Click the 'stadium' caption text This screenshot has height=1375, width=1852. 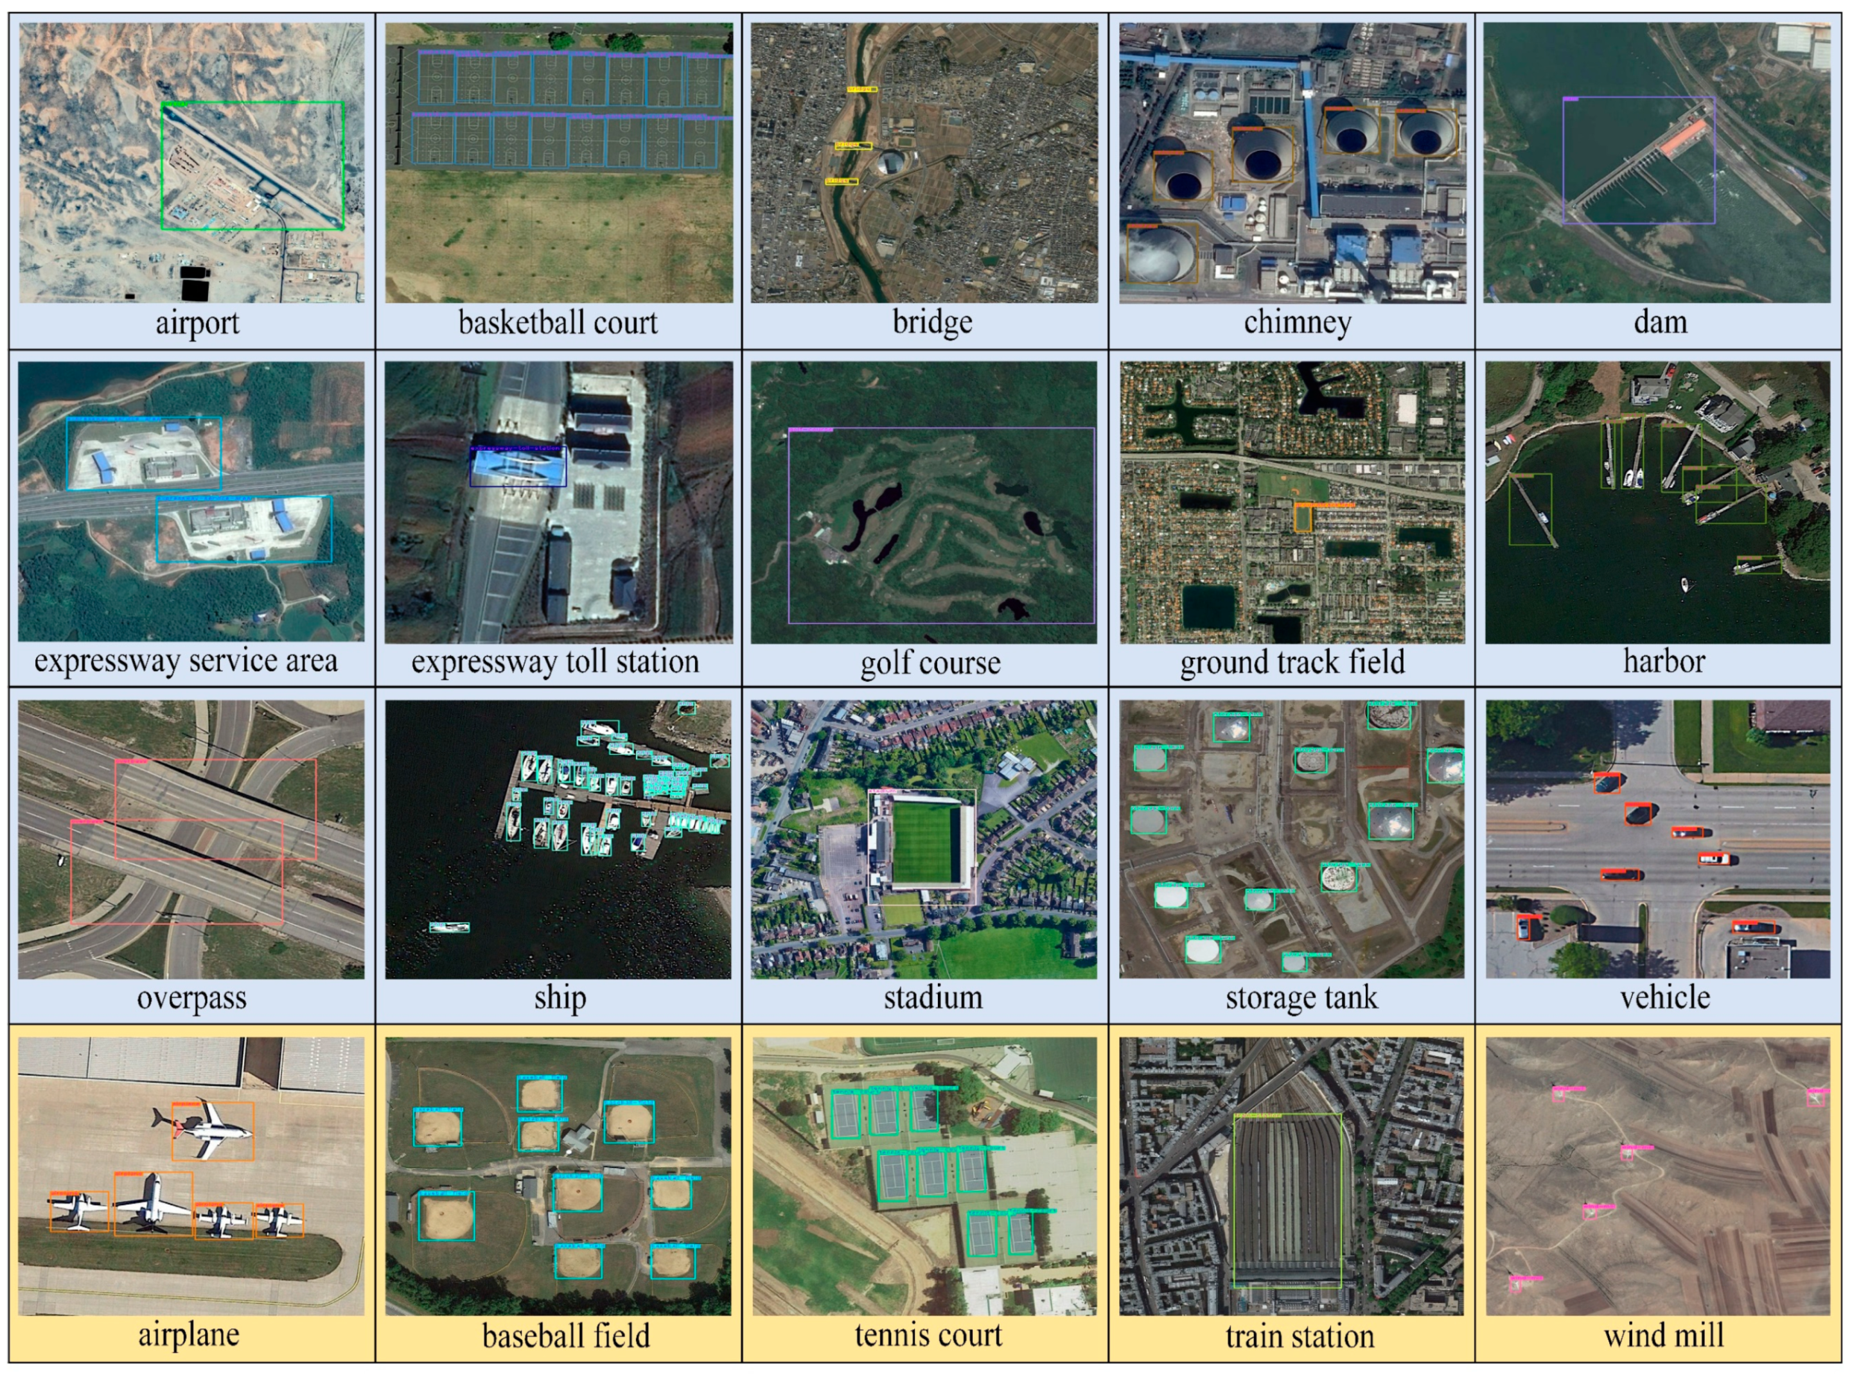pyautogui.click(x=933, y=998)
